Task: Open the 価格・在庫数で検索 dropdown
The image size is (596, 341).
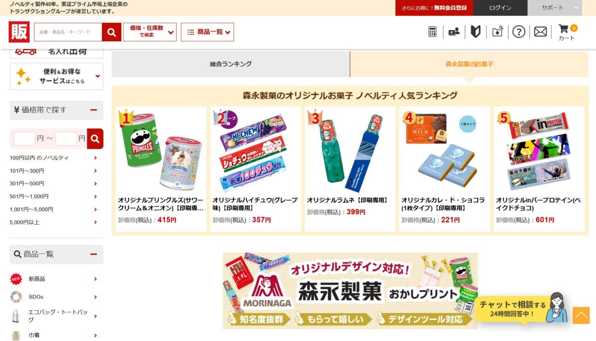Action: pos(150,32)
